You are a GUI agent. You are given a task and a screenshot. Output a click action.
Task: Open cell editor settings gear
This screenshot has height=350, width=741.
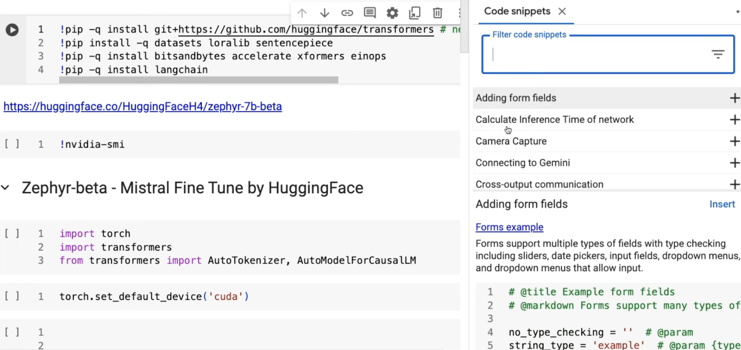392,13
